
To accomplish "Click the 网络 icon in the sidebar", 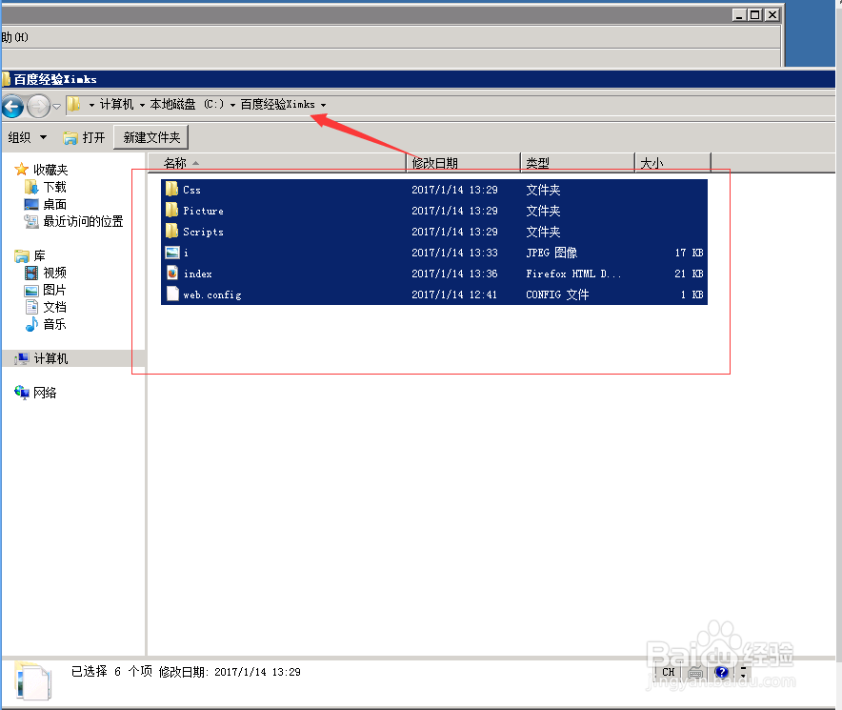I will (x=22, y=392).
